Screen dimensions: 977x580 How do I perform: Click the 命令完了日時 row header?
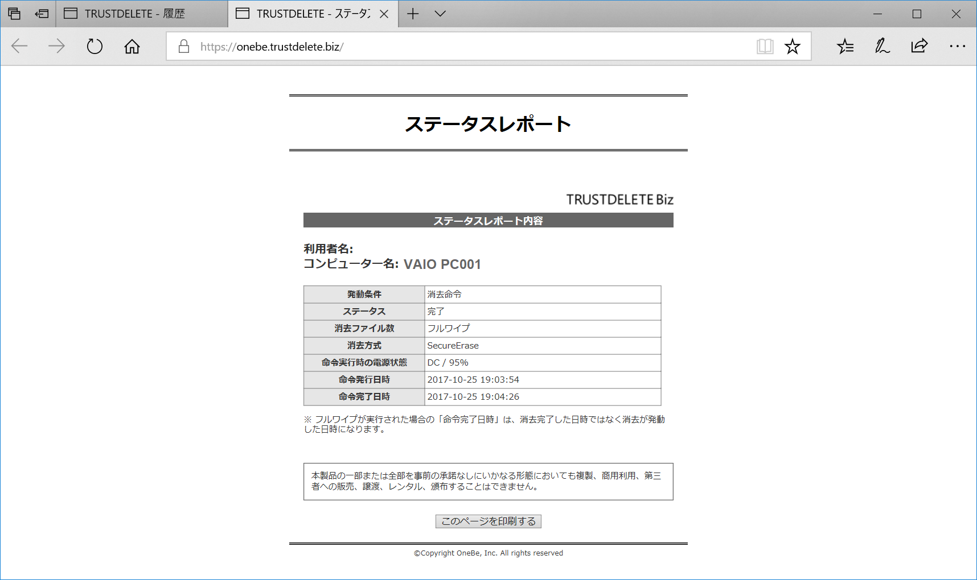(364, 397)
